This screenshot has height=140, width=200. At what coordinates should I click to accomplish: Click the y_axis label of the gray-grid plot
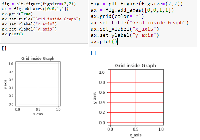5,84
